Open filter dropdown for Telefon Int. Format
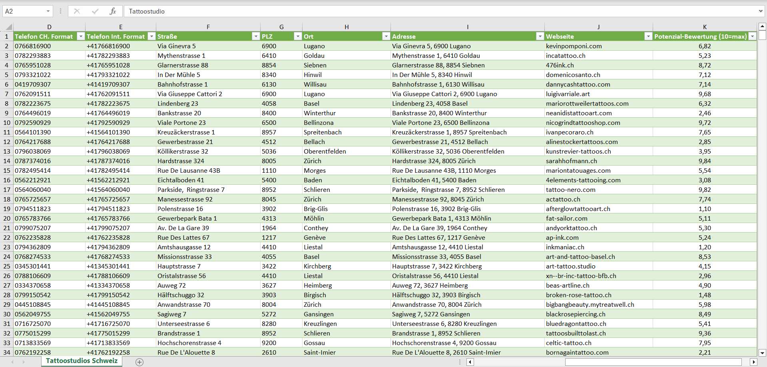 151,36
